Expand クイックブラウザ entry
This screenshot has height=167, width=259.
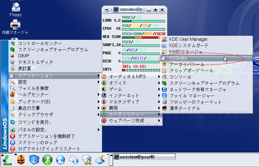pyautogui.click(x=55, y=114)
